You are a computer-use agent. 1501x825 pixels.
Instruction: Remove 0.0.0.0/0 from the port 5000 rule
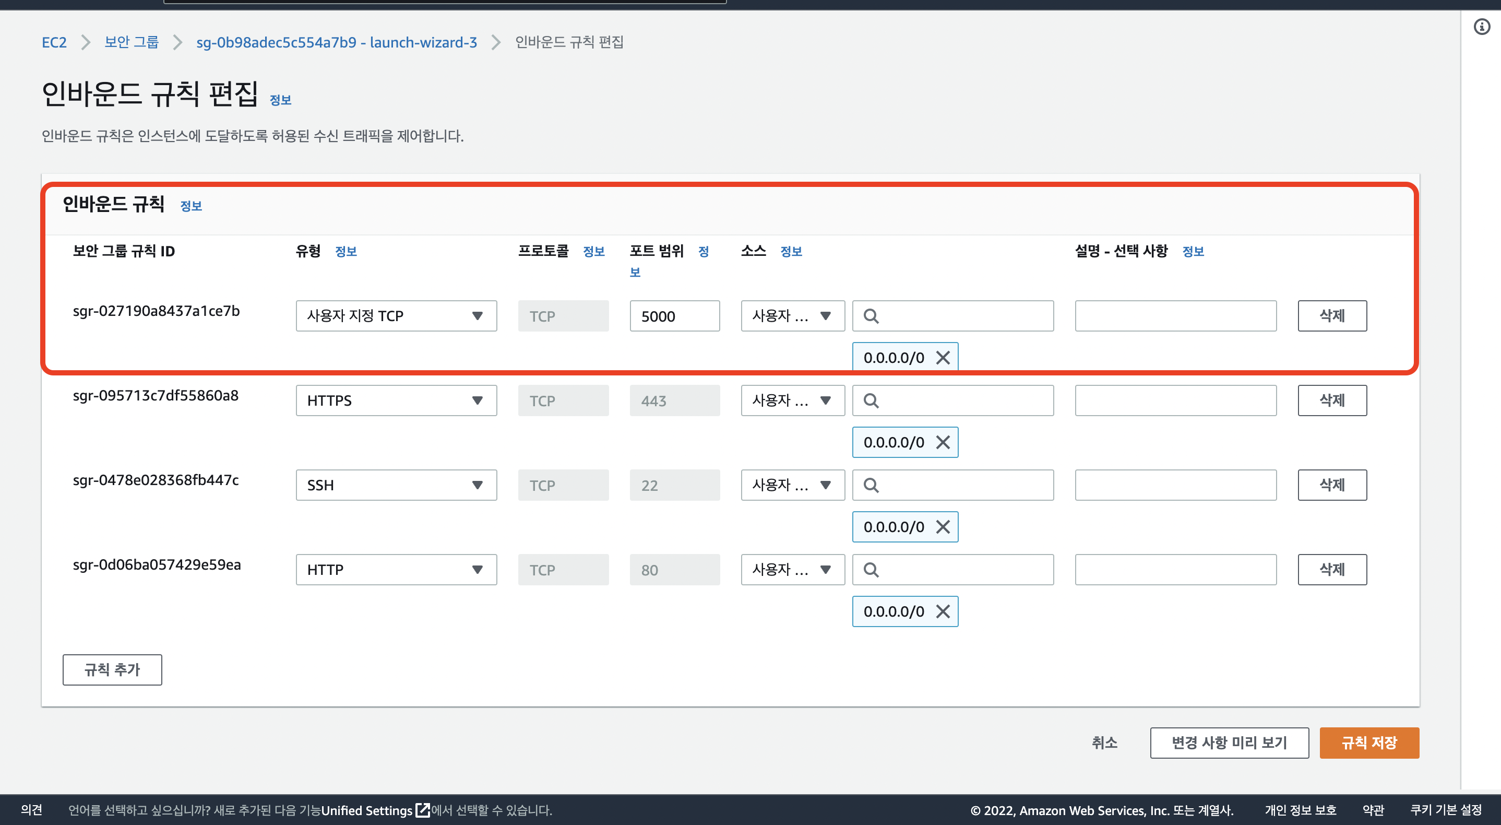point(942,357)
